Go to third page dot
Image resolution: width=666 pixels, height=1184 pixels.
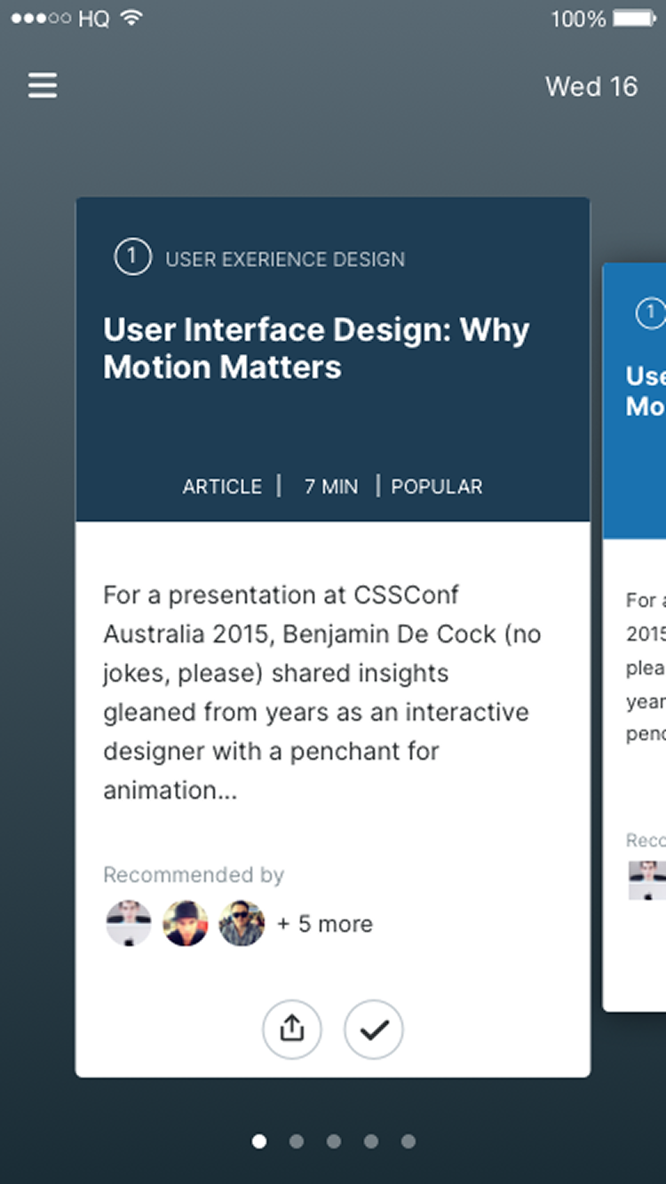click(x=334, y=1141)
